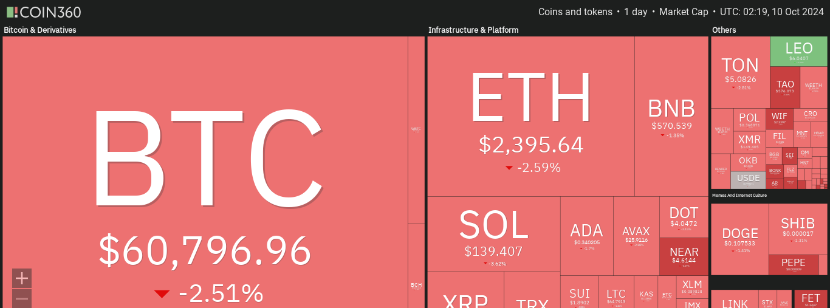This screenshot has width=830, height=308.
Task: Zoom out with the minus button
Action: tap(22, 298)
